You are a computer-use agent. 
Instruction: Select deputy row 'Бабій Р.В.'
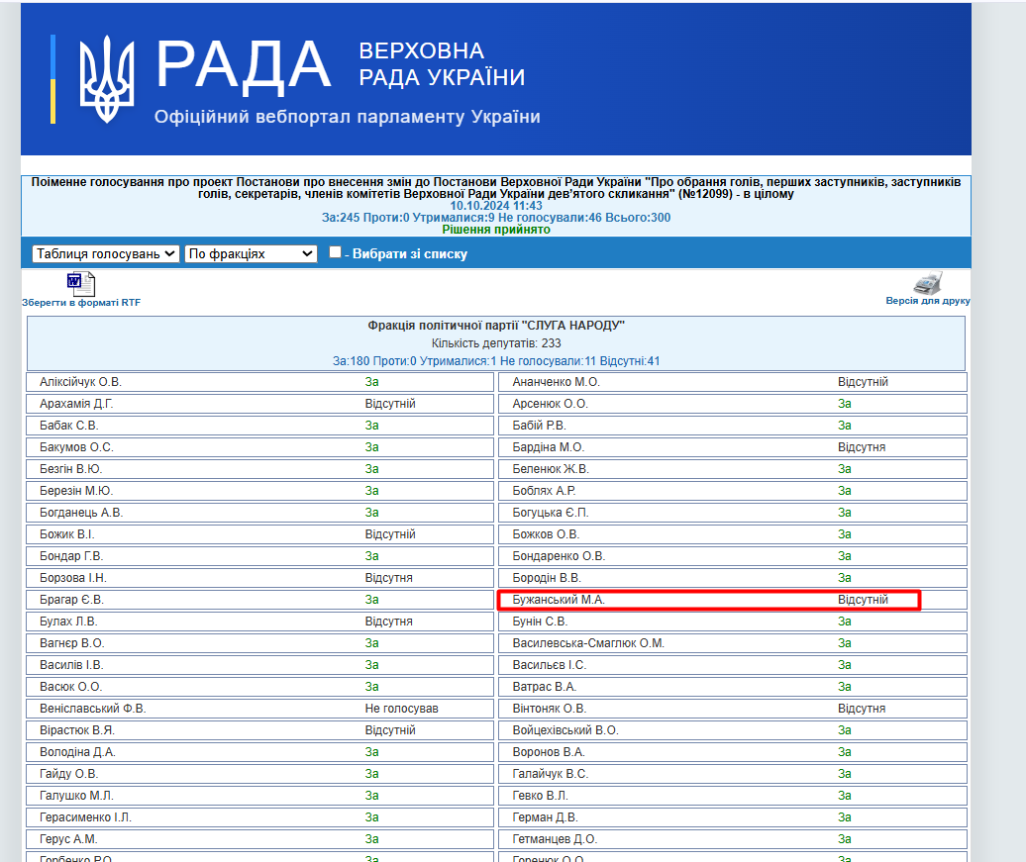tap(733, 426)
